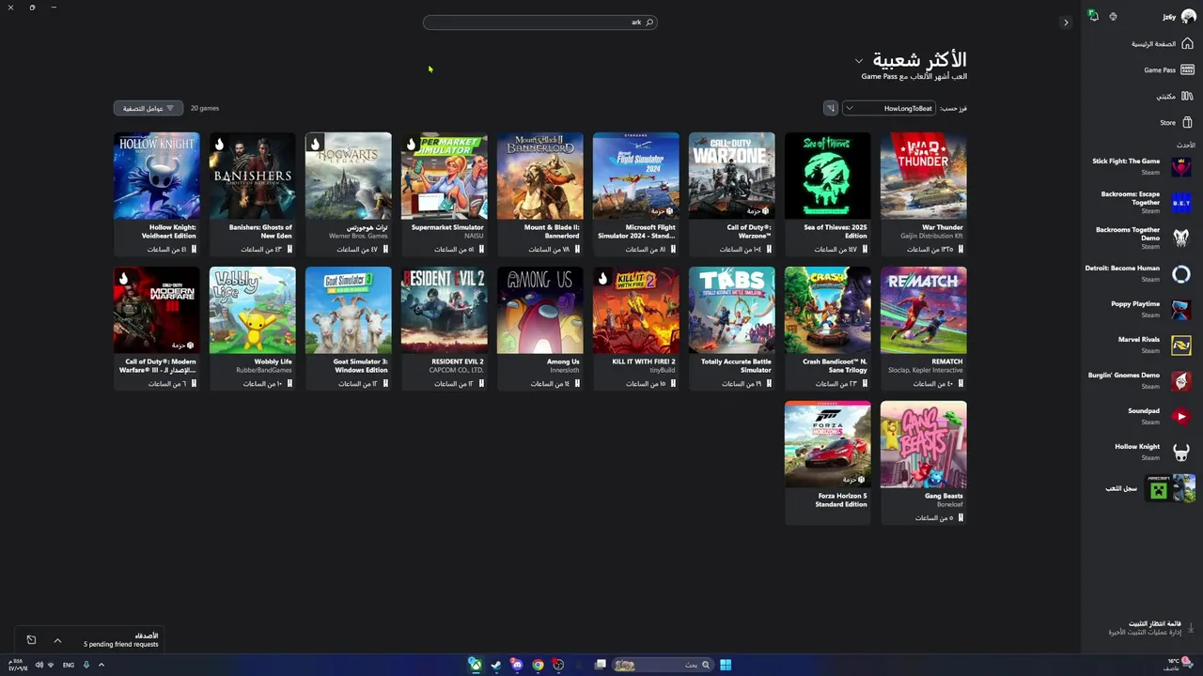The height and width of the screenshot is (676, 1203).
Task: Click the magnifier icon in the search bar
Action: (x=649, y=23)
